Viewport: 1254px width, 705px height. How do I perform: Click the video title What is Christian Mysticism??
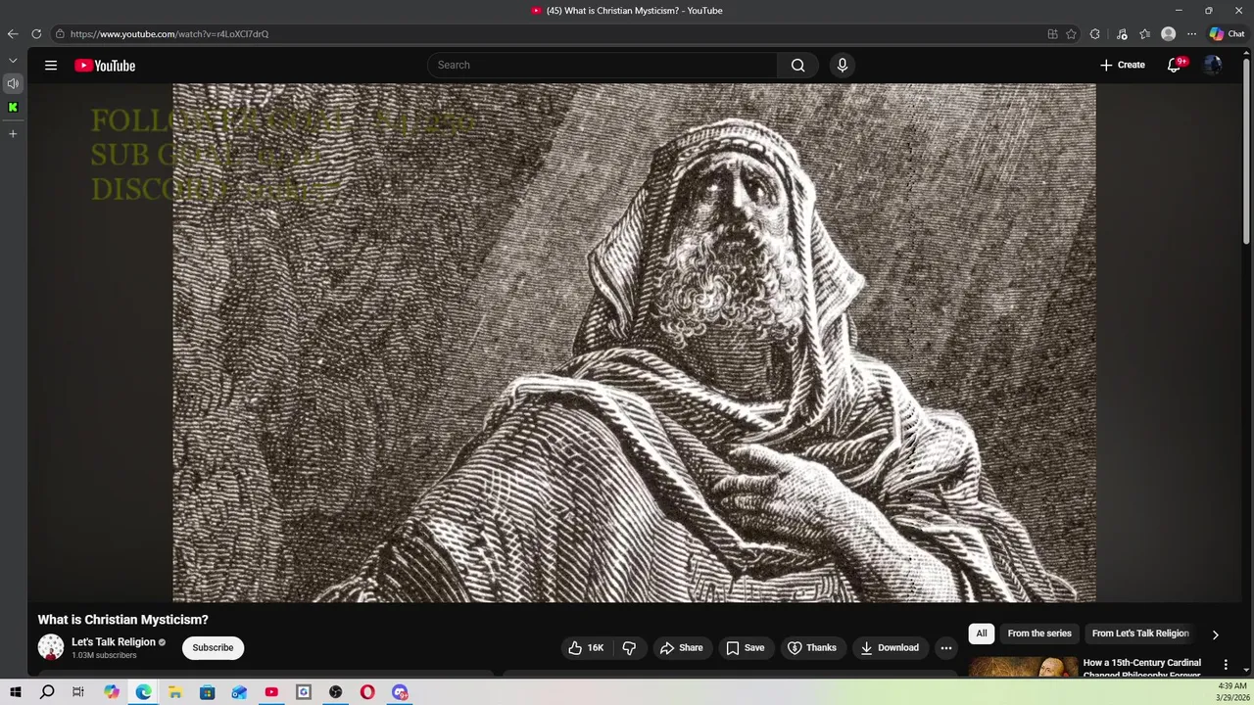[123, 620]
